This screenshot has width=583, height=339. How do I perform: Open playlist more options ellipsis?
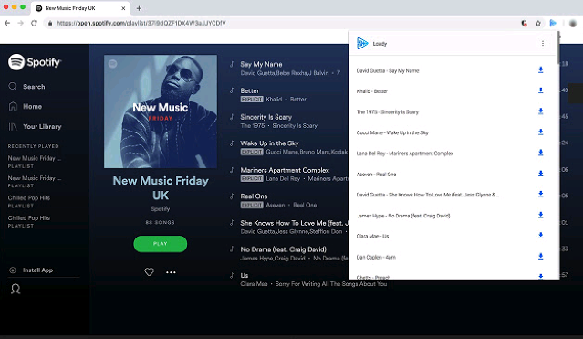(171, 272)
